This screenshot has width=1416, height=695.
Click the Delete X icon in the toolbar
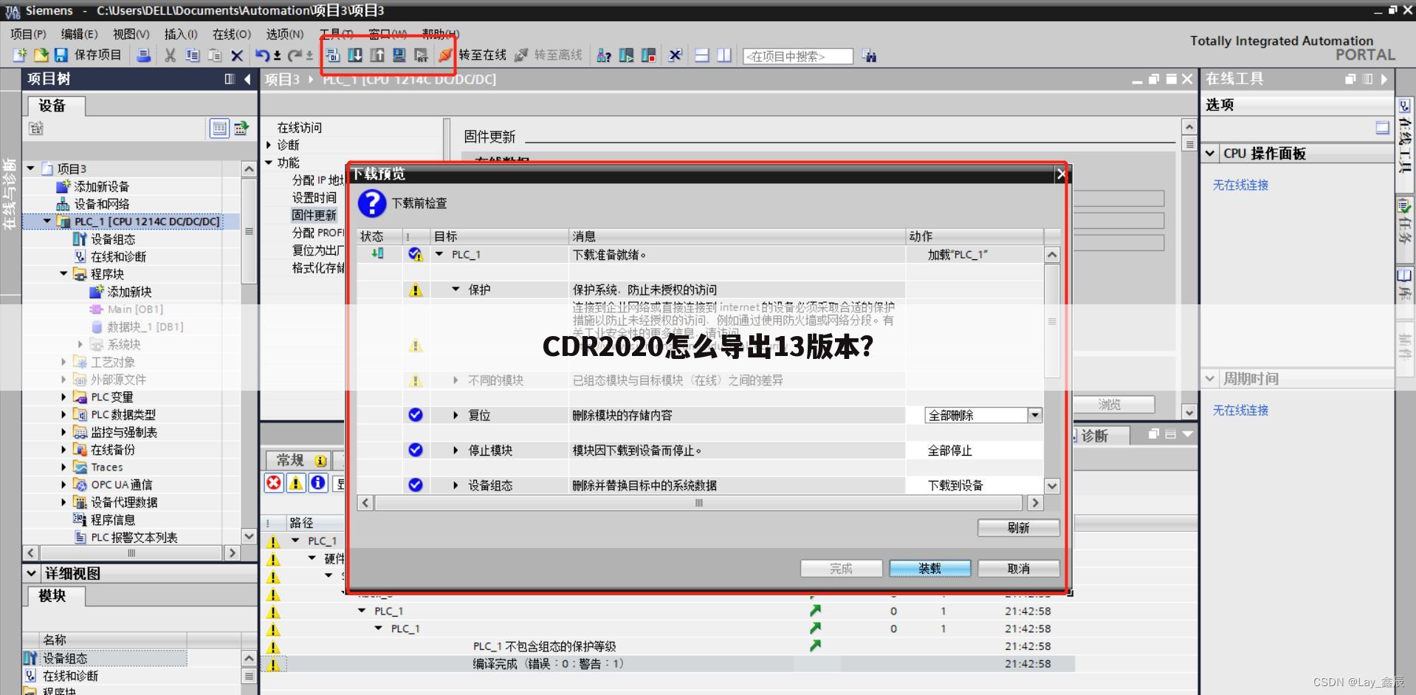[237, 55]
